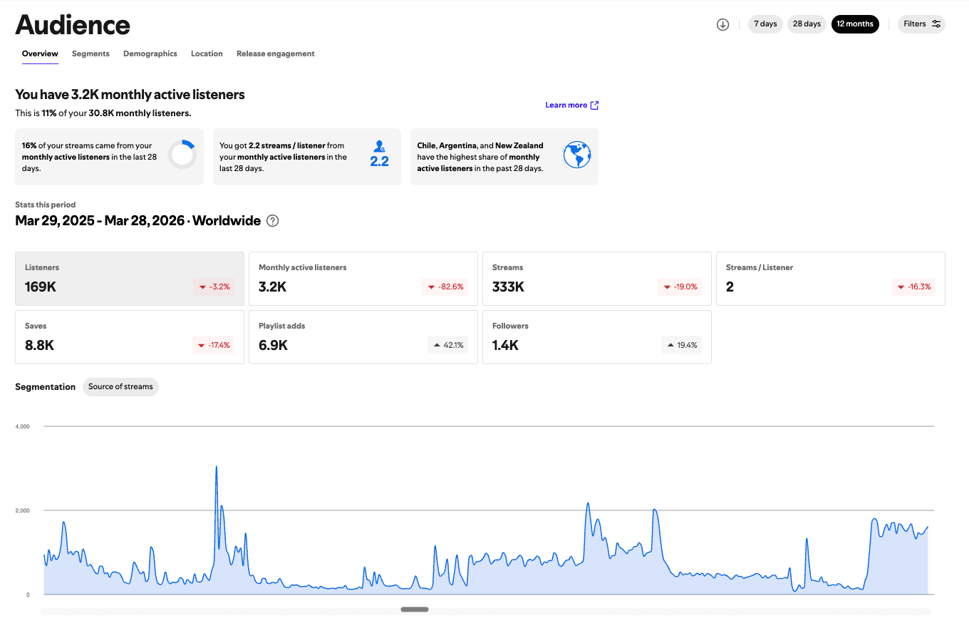Select the Monthly active listeners stat card
The width and height of the screenshot is (969, 618).
click(363, 279)
